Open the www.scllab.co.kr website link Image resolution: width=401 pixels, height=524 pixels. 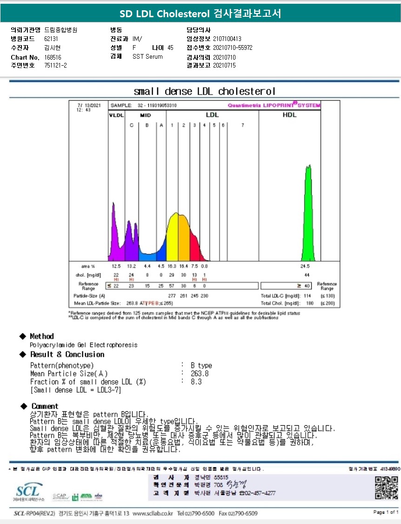point(153,513)
